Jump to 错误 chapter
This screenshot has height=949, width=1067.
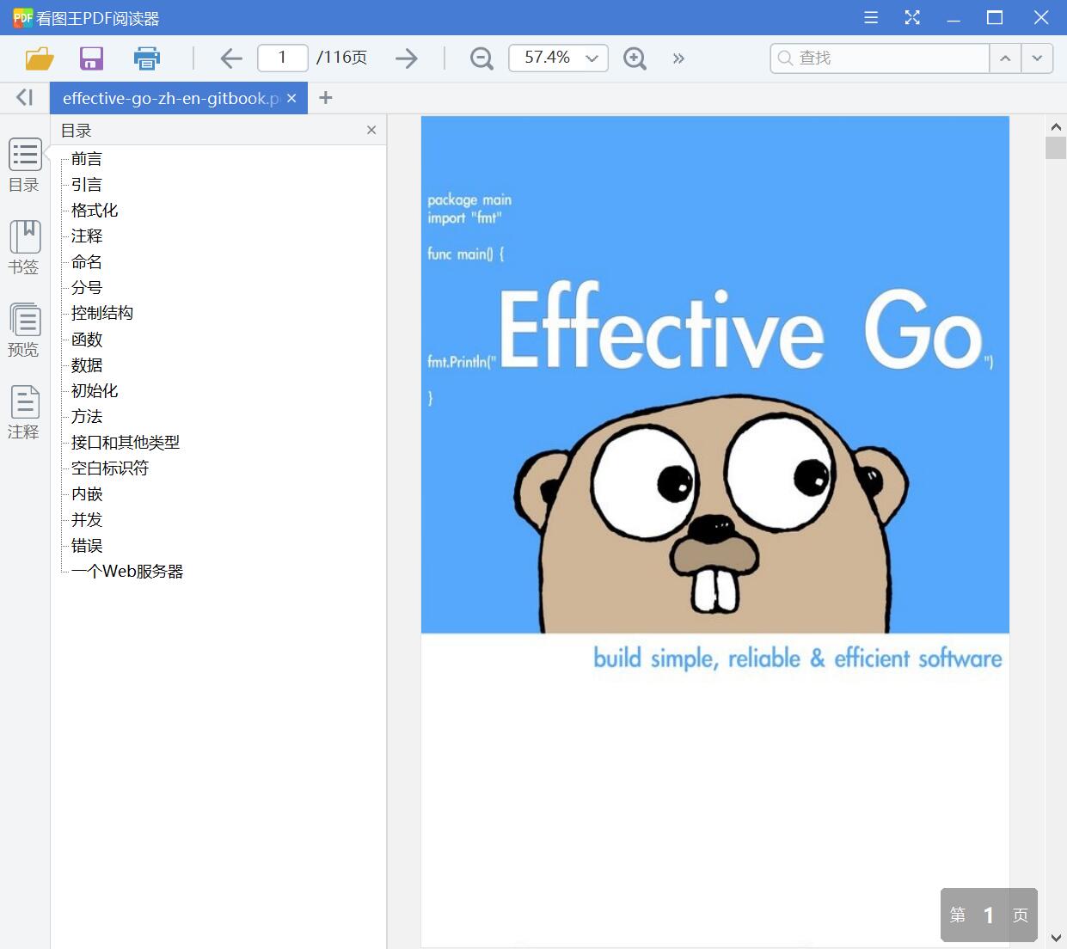coord(87,546)
